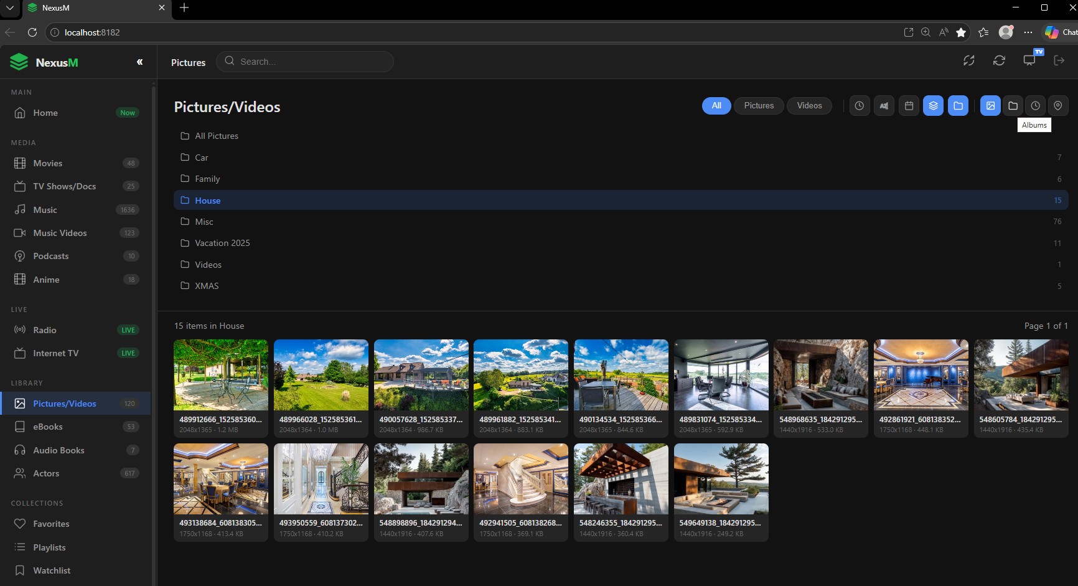Select the A-Z name sort icon
Screen dimensions: 1078x586
(884, 106)
